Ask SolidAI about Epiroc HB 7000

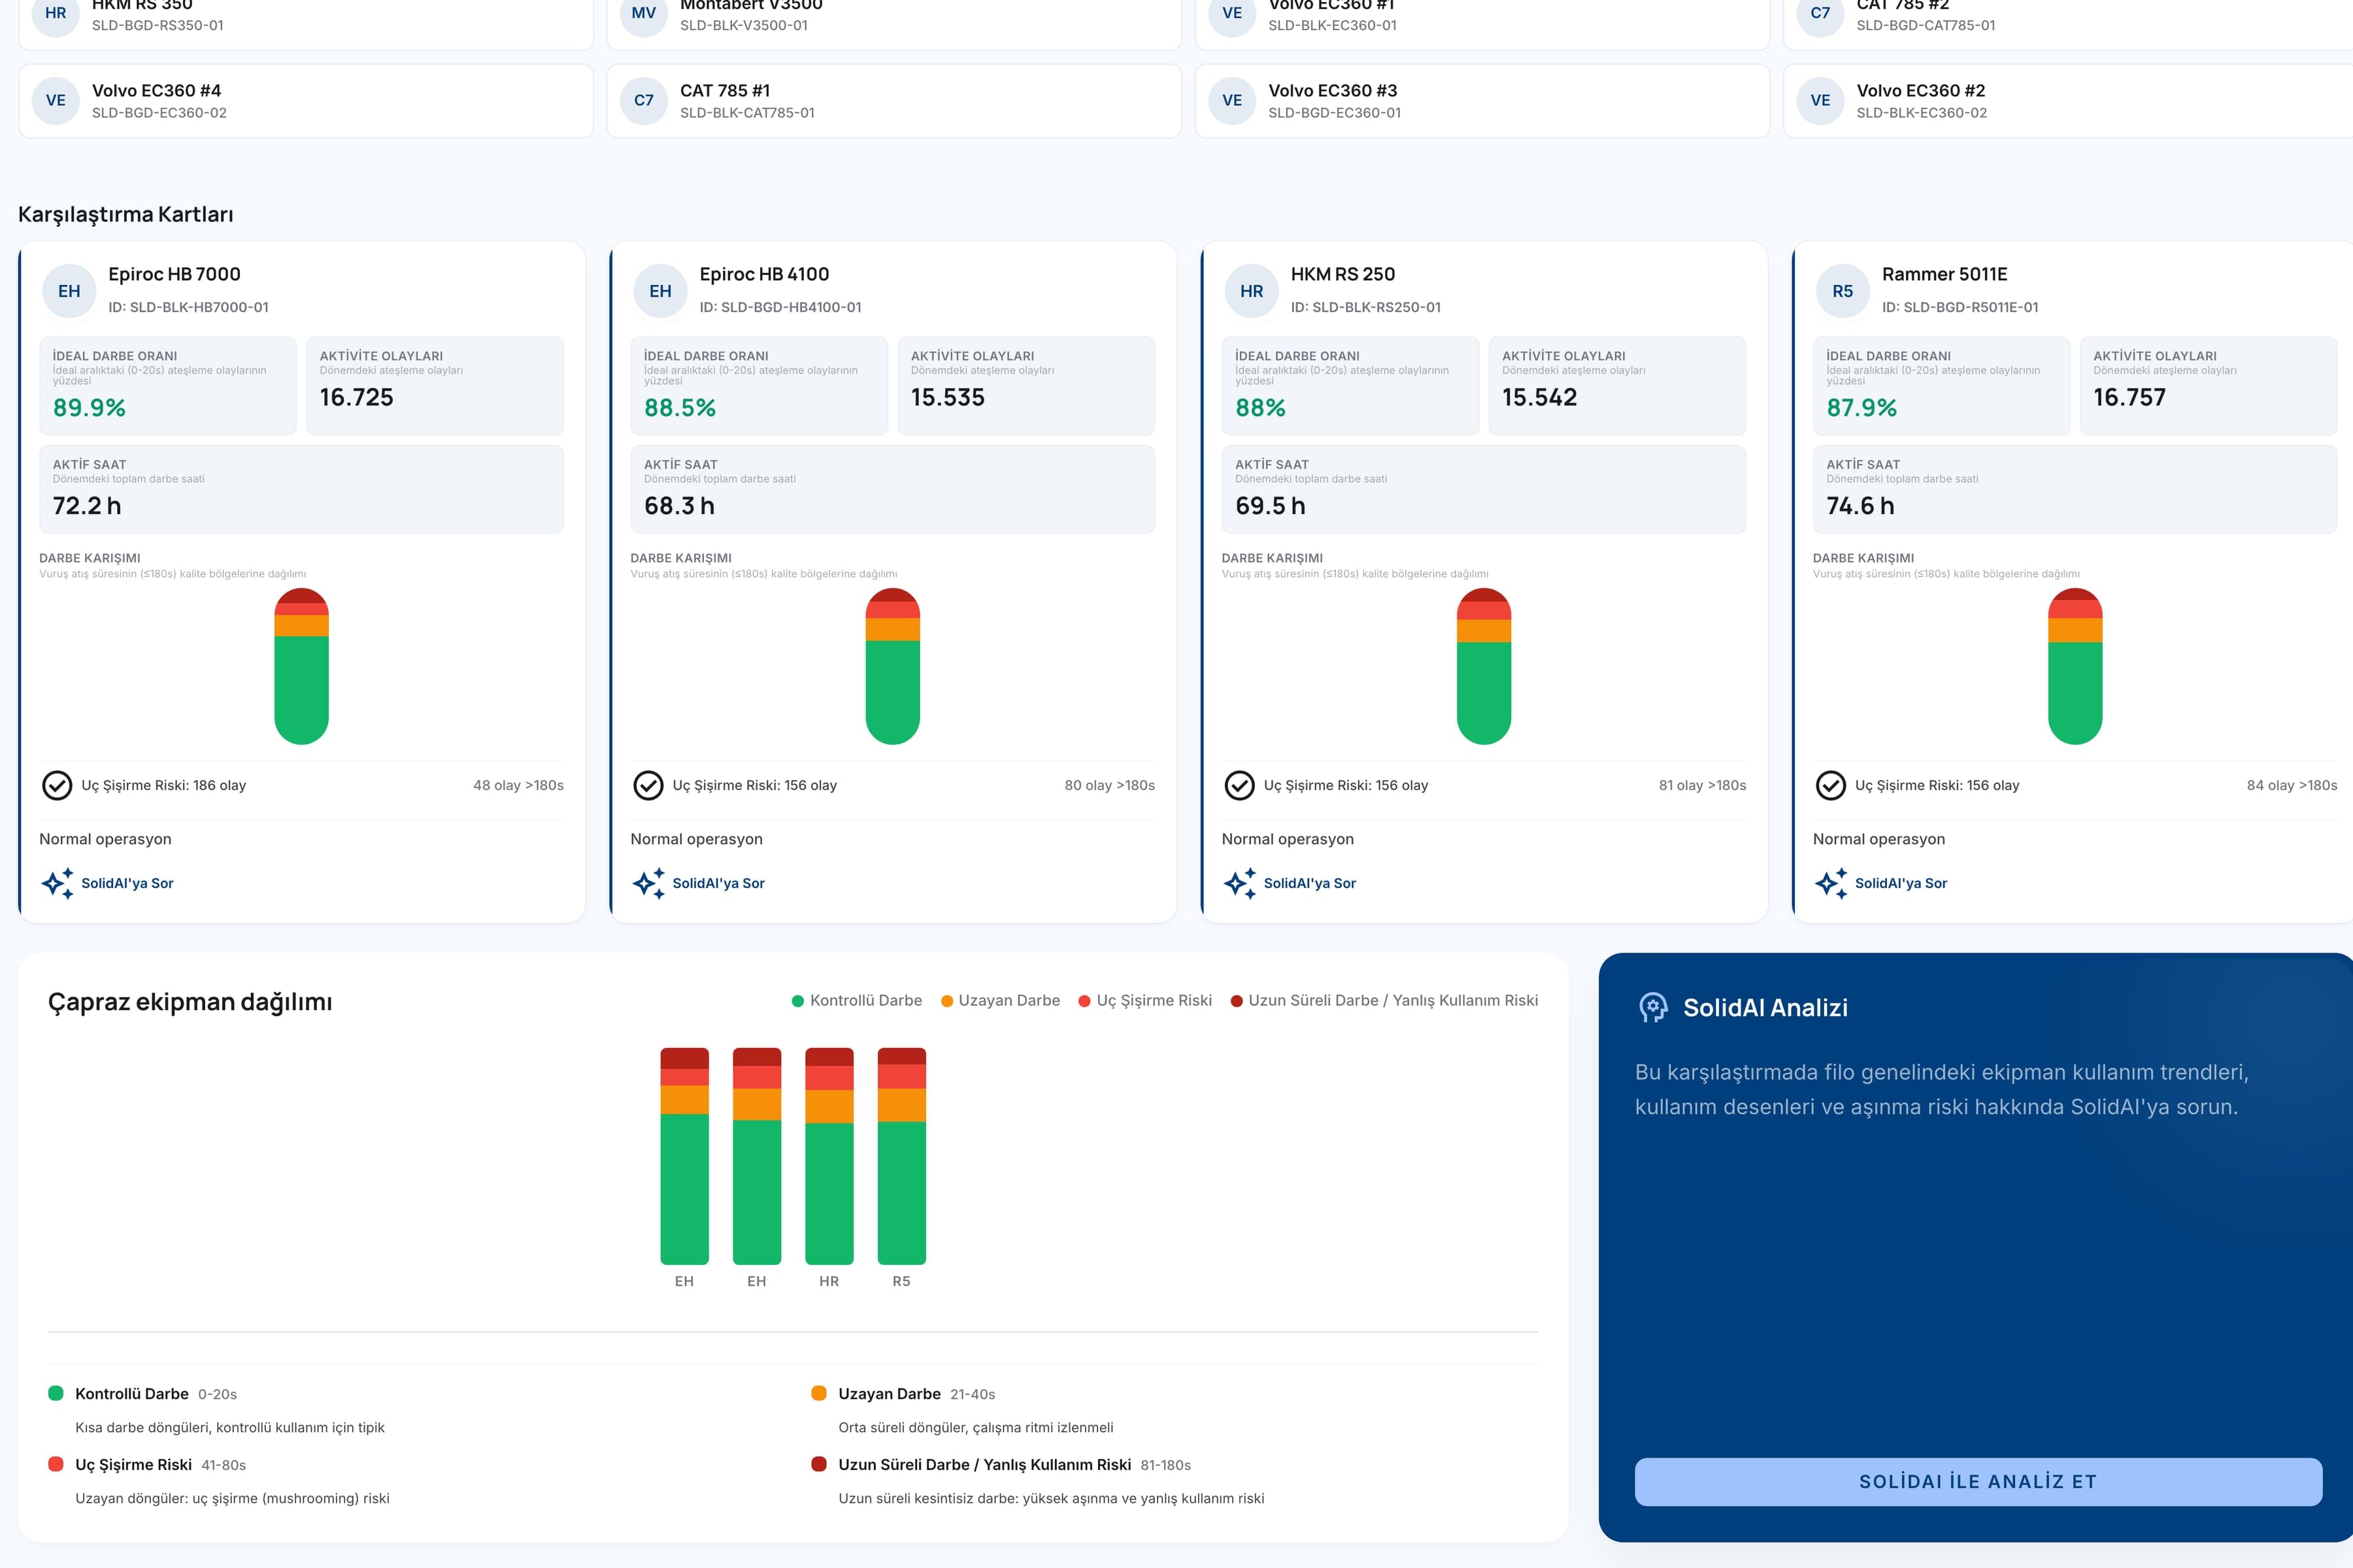(107, 883)
